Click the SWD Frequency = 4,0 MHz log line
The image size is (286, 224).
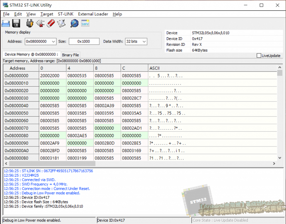click(36, 184)
